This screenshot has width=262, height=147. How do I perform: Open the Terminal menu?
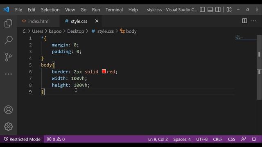click(x=114, y=10)
